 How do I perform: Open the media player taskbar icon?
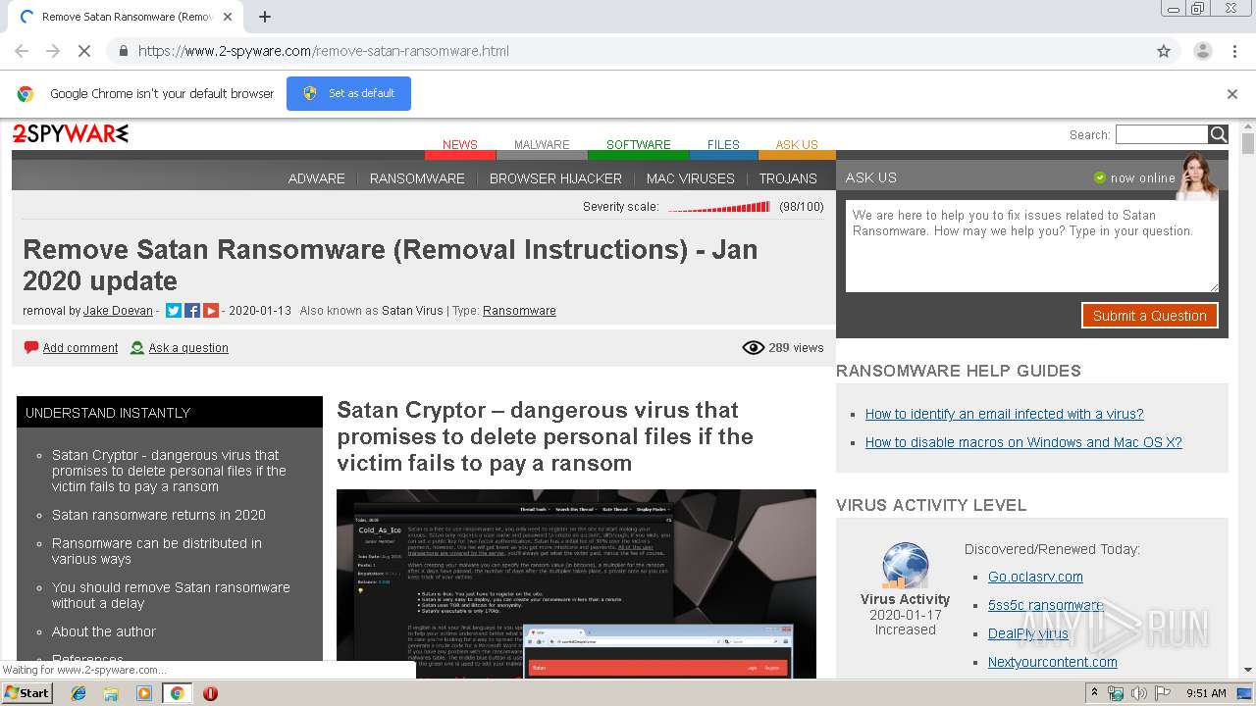pyautogui.click(x=144, y=693)
